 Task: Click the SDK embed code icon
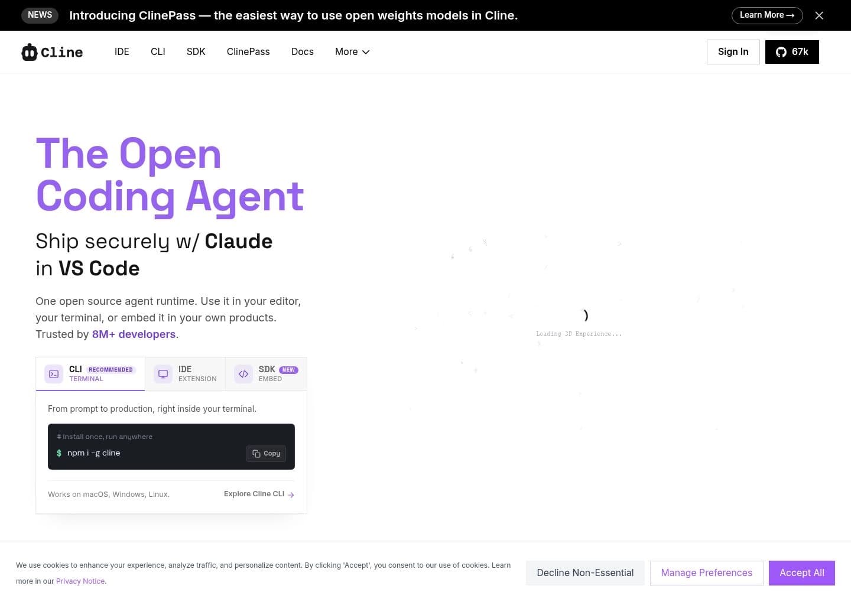[x=243, y=374]
